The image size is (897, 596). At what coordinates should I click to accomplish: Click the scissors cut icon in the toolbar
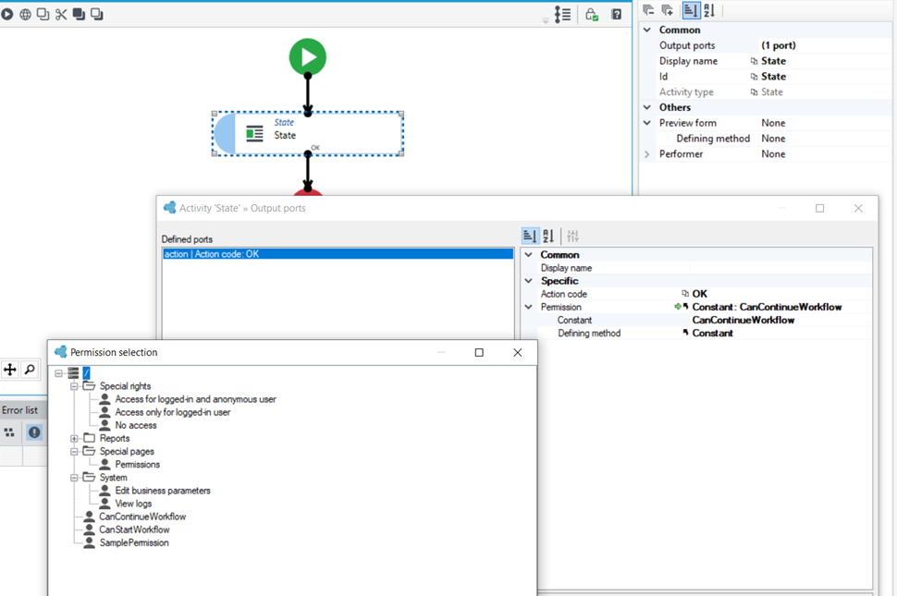[61, 14]
